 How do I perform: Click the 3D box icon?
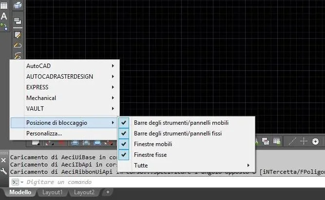point(18,5)
